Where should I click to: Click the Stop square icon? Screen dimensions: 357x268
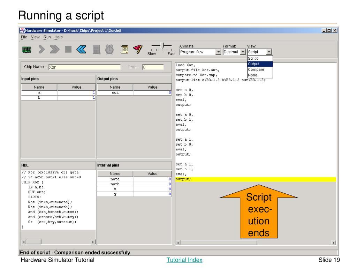(x=68, y=49)
